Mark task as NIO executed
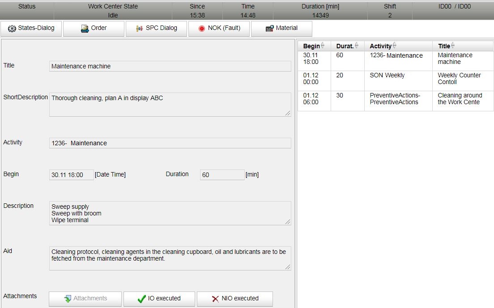 pyautogui.click(x=235, y=299)
